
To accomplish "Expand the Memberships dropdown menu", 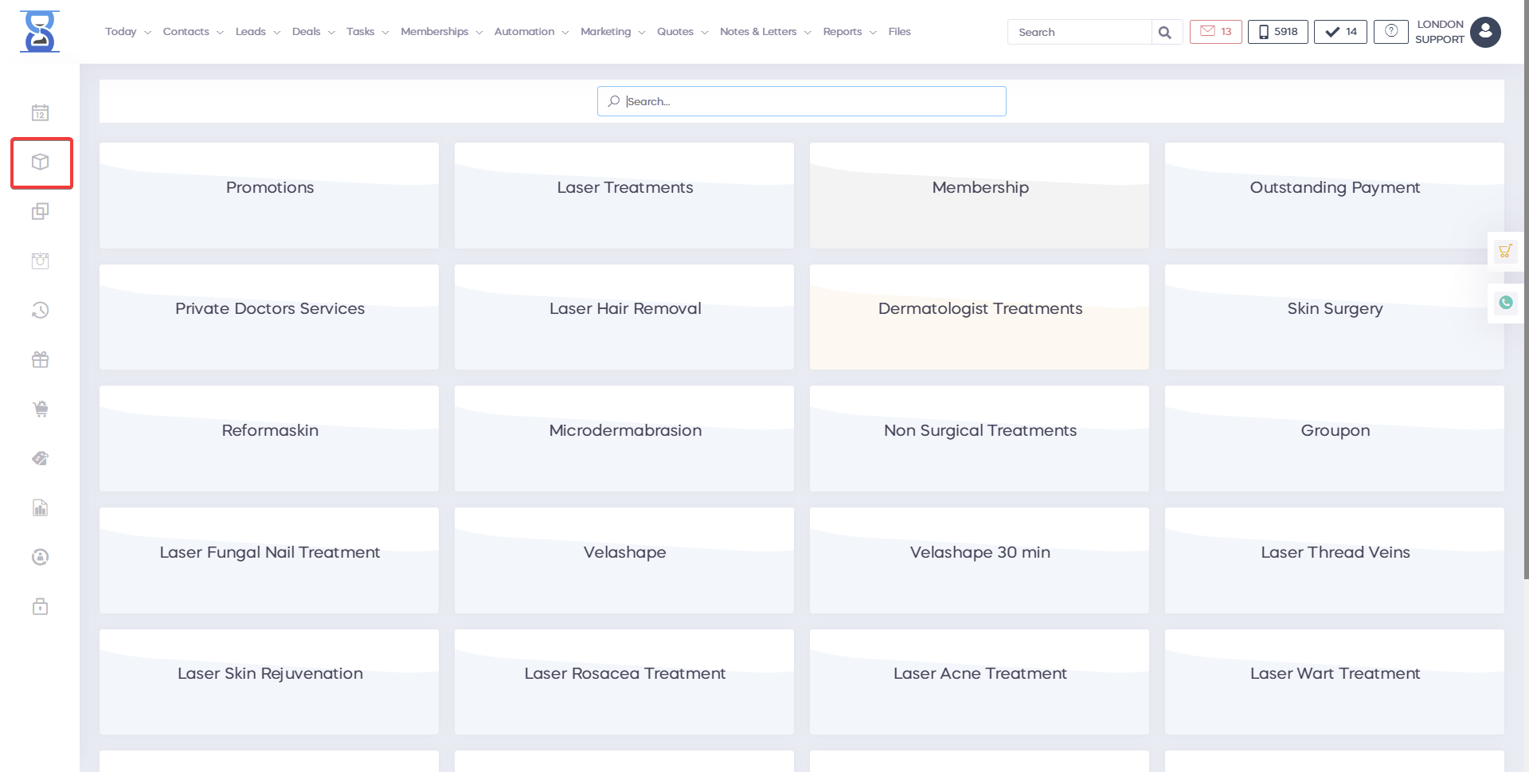I will click(441, 32).
